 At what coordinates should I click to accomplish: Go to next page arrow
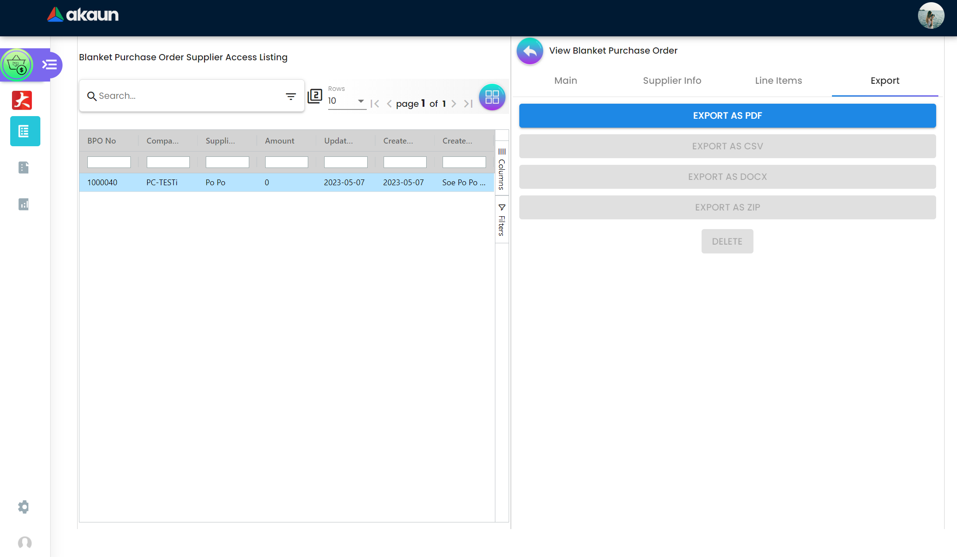[x=454, y=104]
